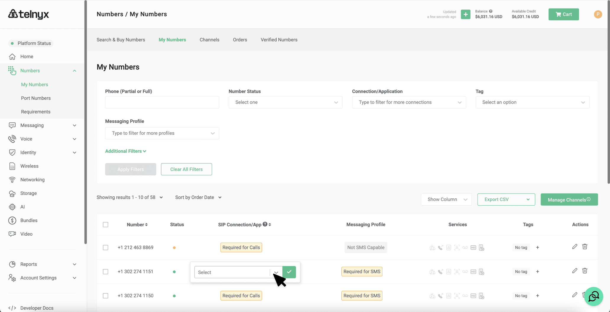Open the Sort by Order Date dropdown
This screenshot has height=312, width=610.
198,197
